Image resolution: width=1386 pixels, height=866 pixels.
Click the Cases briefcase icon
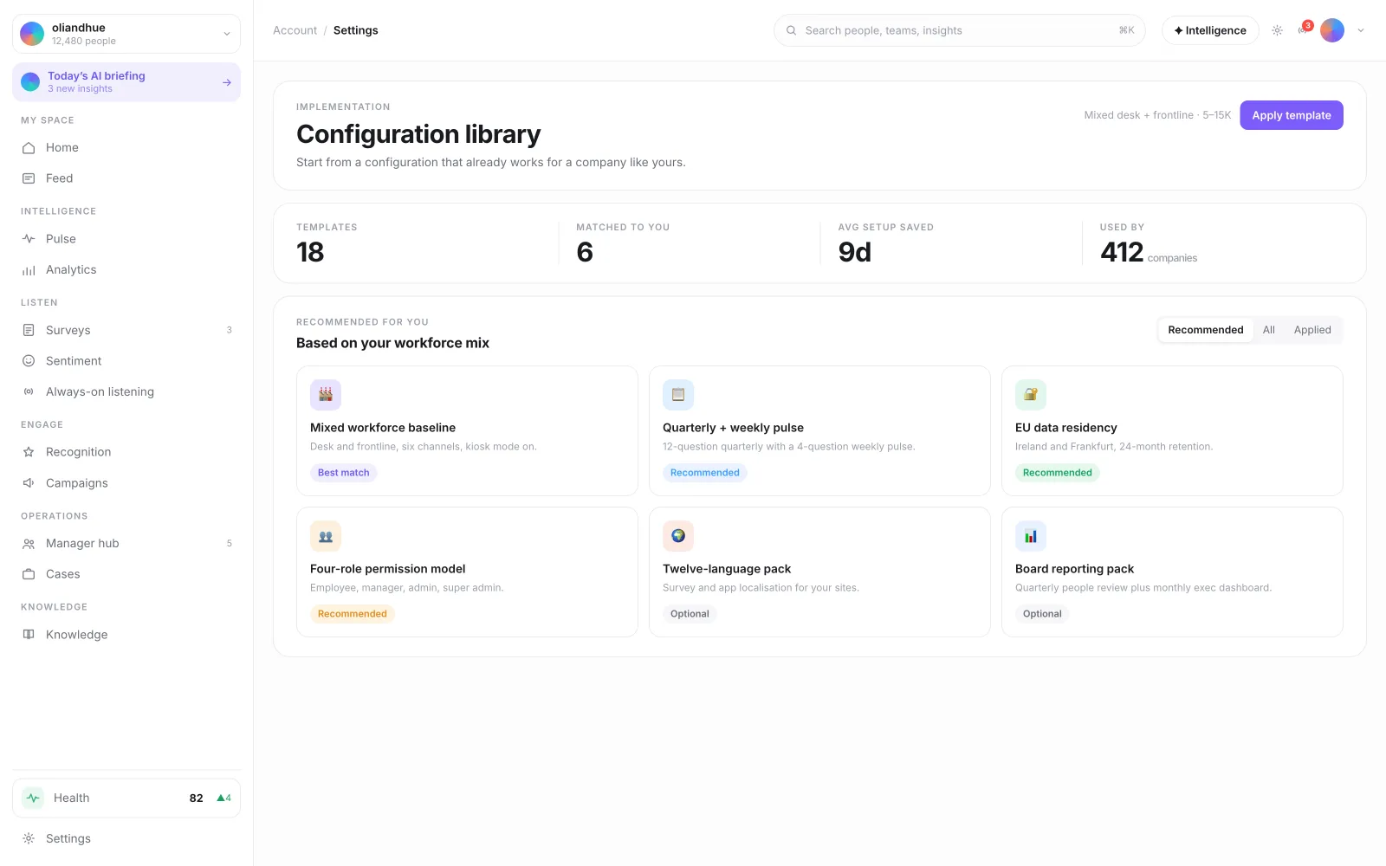click(29, 574)
